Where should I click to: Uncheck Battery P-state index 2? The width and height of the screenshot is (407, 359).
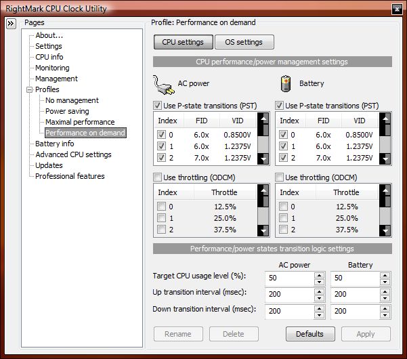click(x=283, y=157)
